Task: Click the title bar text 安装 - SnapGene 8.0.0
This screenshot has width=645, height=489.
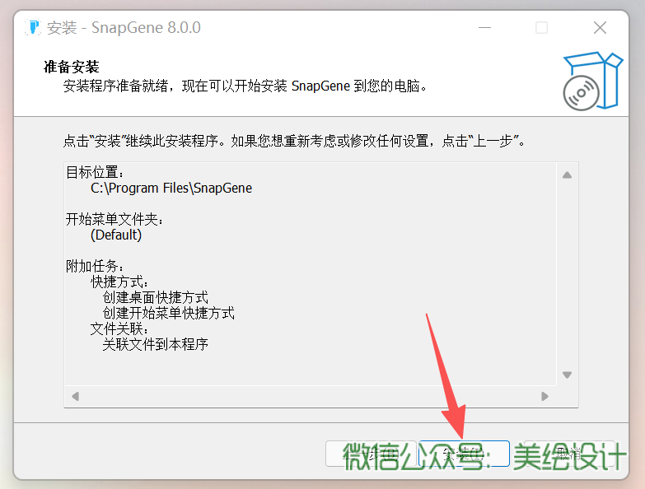Action: tap(124, 28)
